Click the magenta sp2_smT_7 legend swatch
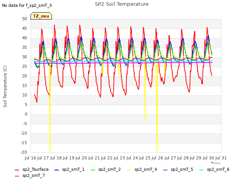 17,176
